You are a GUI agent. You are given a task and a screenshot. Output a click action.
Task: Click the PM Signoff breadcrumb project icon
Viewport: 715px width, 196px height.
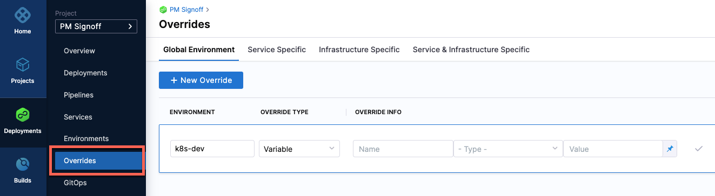click(163, 10)
